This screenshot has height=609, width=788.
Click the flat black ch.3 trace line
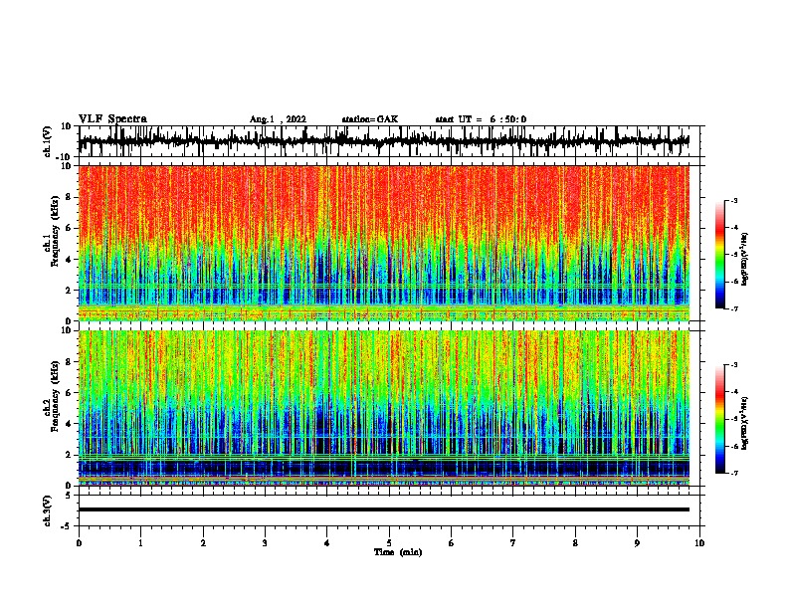tap(384, 509)
